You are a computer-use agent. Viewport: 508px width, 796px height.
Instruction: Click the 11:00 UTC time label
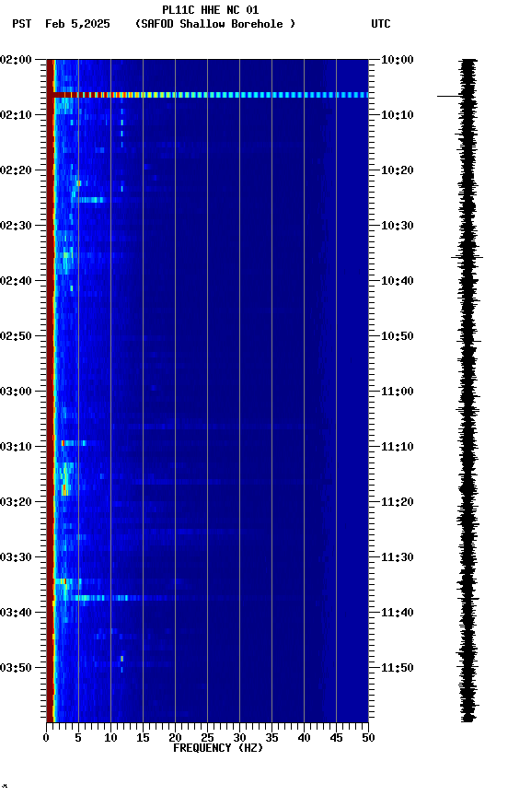pos(398,392)
